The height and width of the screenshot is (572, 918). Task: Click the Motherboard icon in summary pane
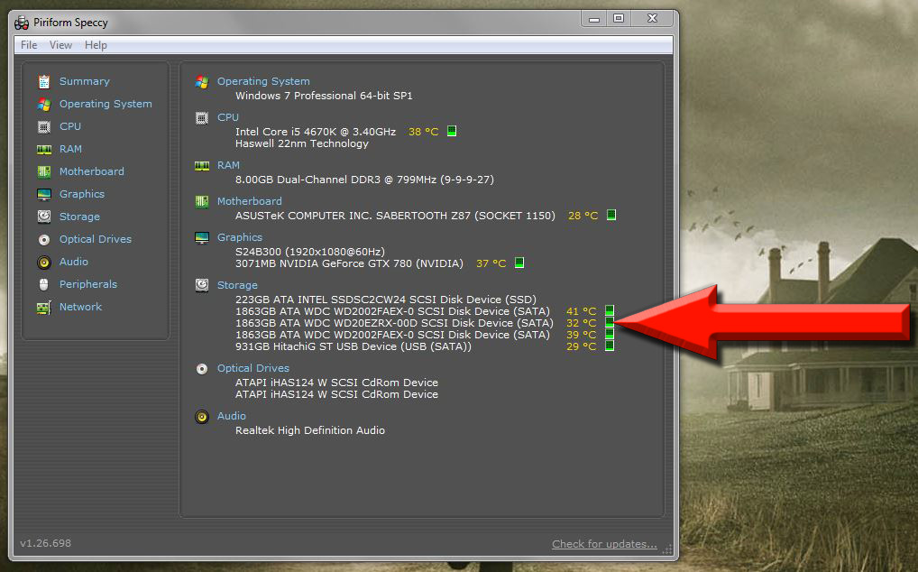pyautogui.click(x=202, y=202)
